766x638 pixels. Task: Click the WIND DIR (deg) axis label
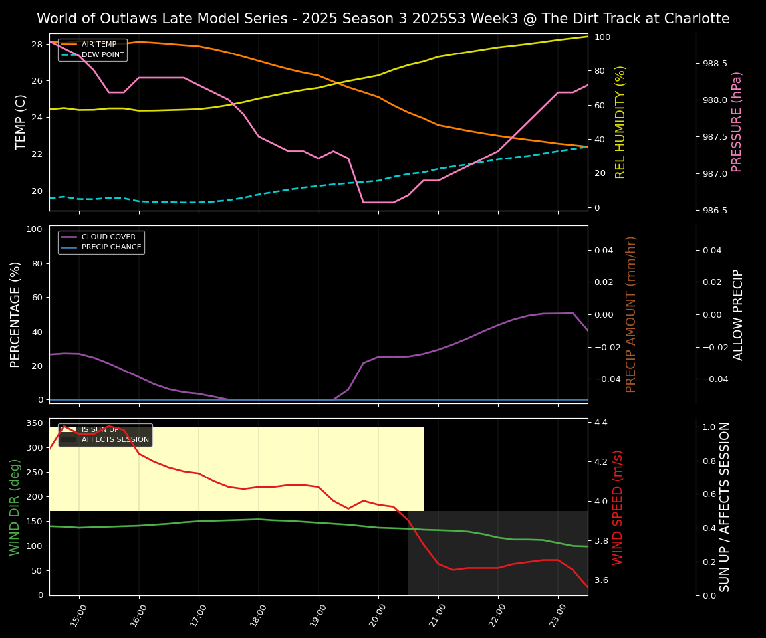point(15,507)
